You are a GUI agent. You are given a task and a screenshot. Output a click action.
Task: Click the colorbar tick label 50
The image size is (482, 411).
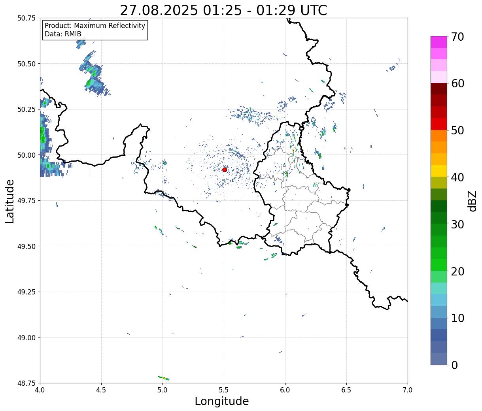point(457,130)
